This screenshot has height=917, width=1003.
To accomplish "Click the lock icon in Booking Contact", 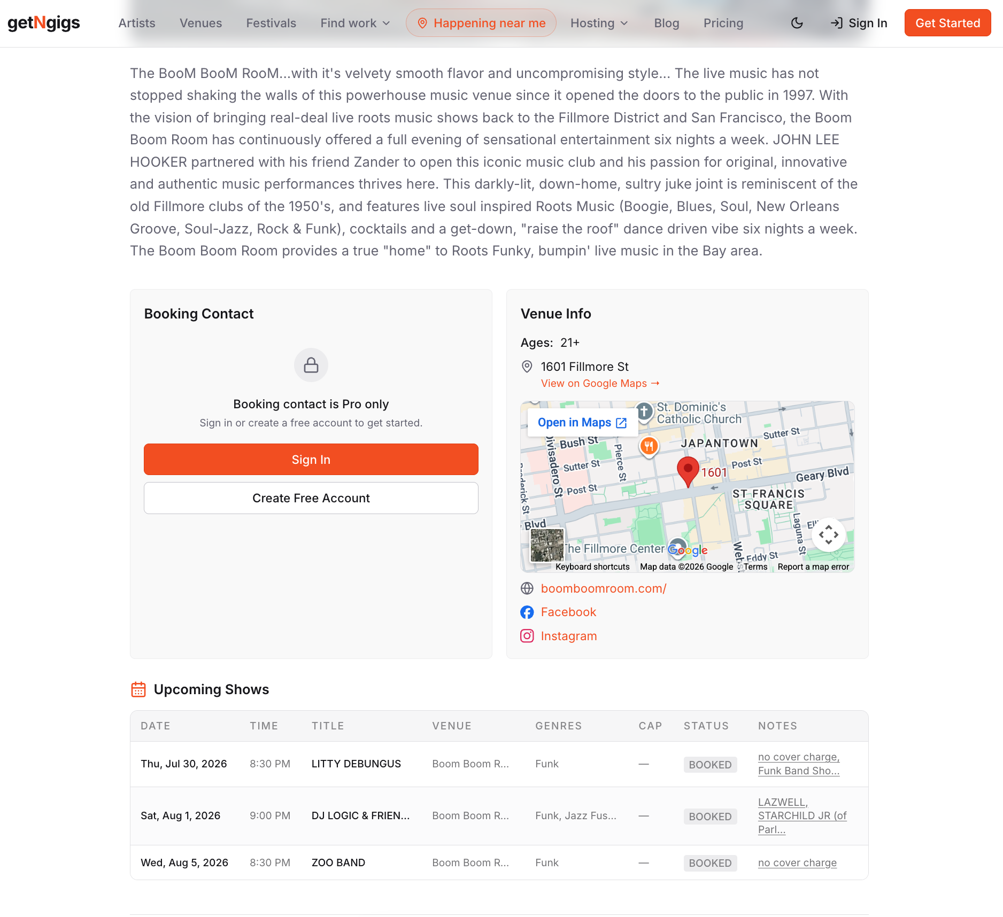I will pyautogui.click(x=311, y=365).
